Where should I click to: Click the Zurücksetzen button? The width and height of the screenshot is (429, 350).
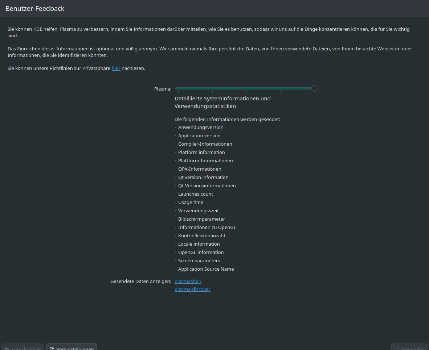point(23,347)
